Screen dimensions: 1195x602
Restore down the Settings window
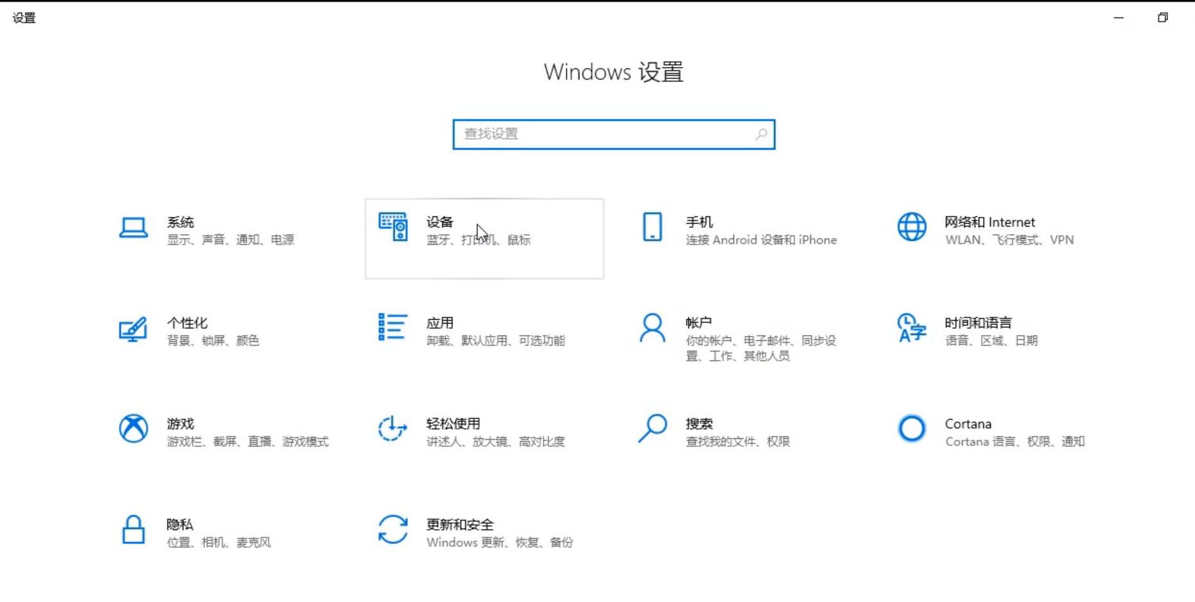click(1162, 18)
